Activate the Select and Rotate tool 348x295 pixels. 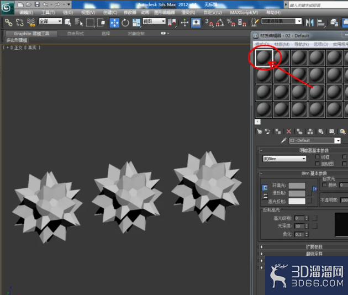[x=125, y=23]
